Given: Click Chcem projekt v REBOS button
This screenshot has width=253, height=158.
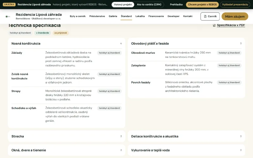Looking at the screenshot, I should point(202,4).
